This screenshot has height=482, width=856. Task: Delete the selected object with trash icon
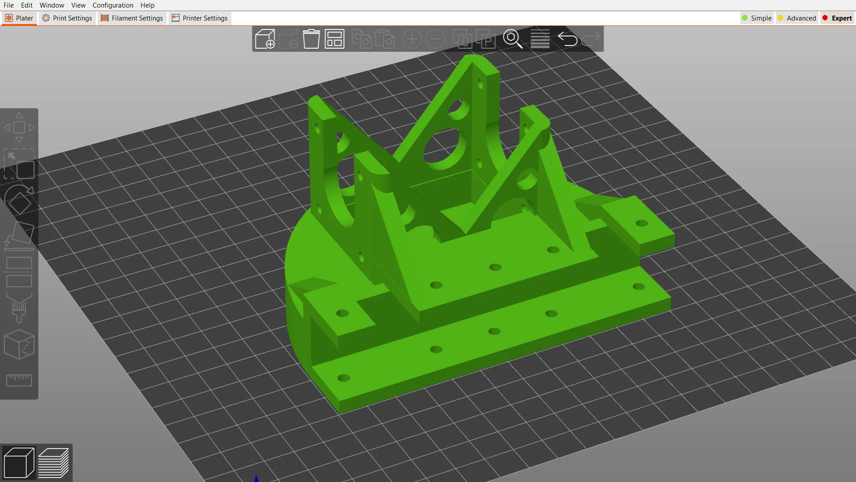coord(311,39)
